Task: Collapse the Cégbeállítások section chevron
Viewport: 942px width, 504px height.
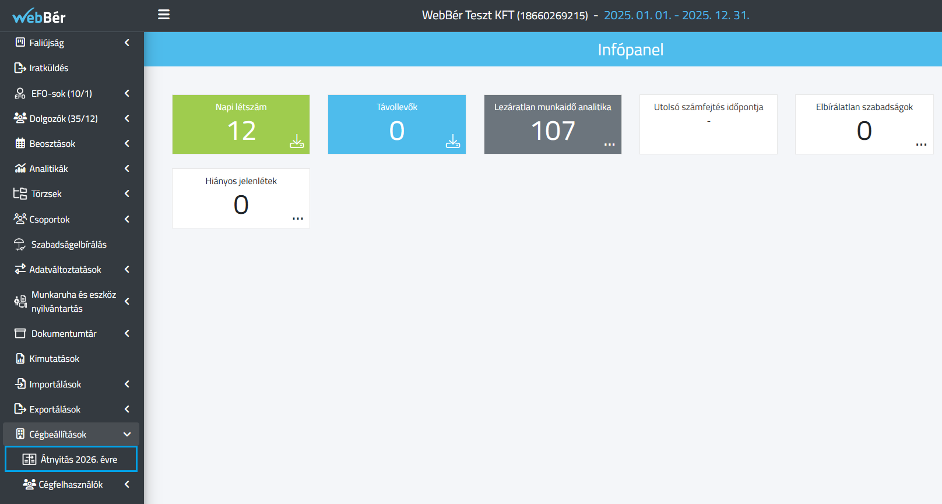Action: click(x=126, y=435)
